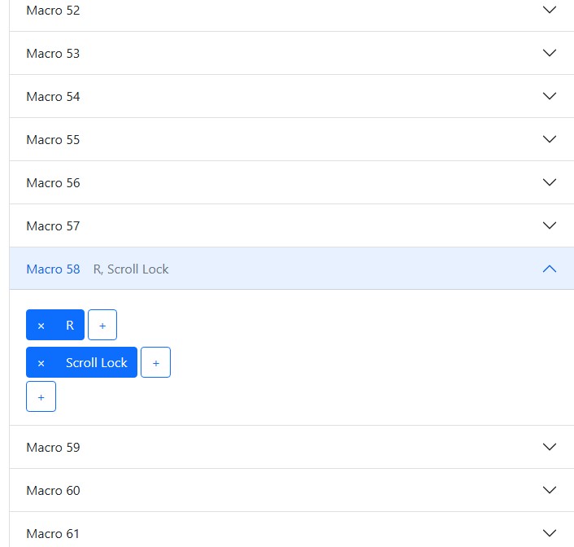Click the plus button after Scroll Lock
This screenshot has height=547, width=574.
(x=155, y=363)
